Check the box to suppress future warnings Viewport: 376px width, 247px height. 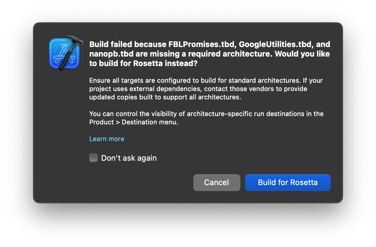pyautogui.click(x=93, y=158)
